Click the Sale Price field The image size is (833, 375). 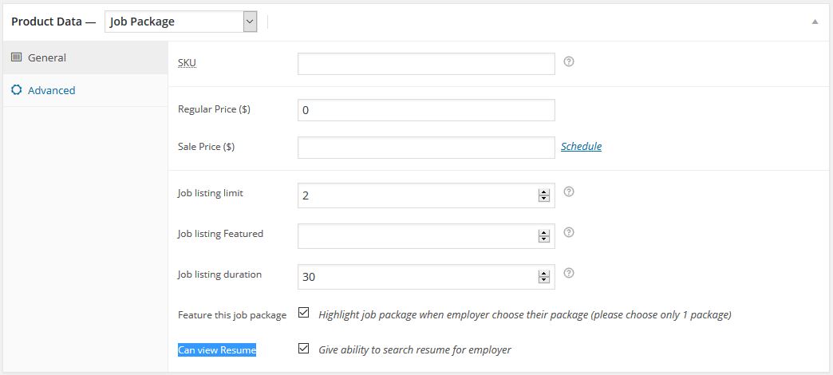pyautogui.click(x=426, y=147)
